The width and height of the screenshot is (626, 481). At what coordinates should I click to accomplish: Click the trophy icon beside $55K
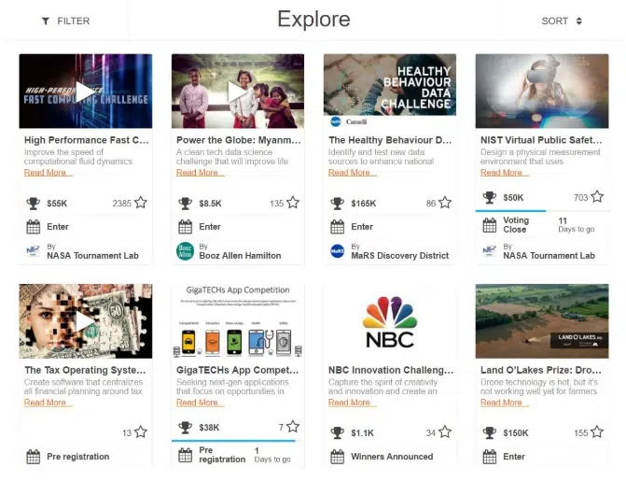point(34,204)
